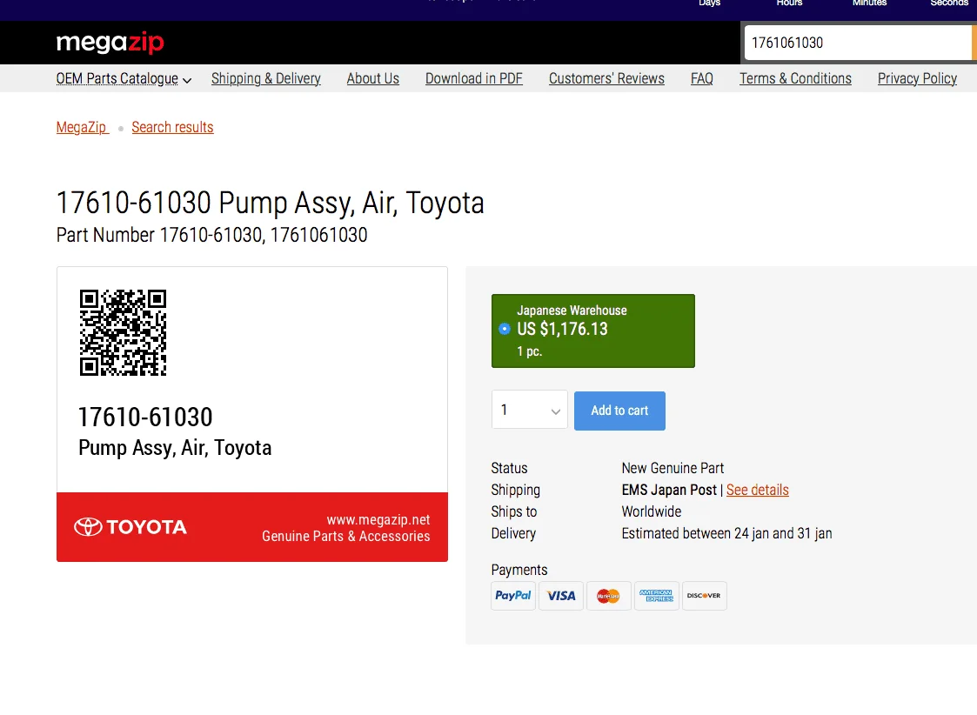This screenshot has height=715, width=977.
Task: Click the Toyota logo on red banner
Action: coord(130,527)
